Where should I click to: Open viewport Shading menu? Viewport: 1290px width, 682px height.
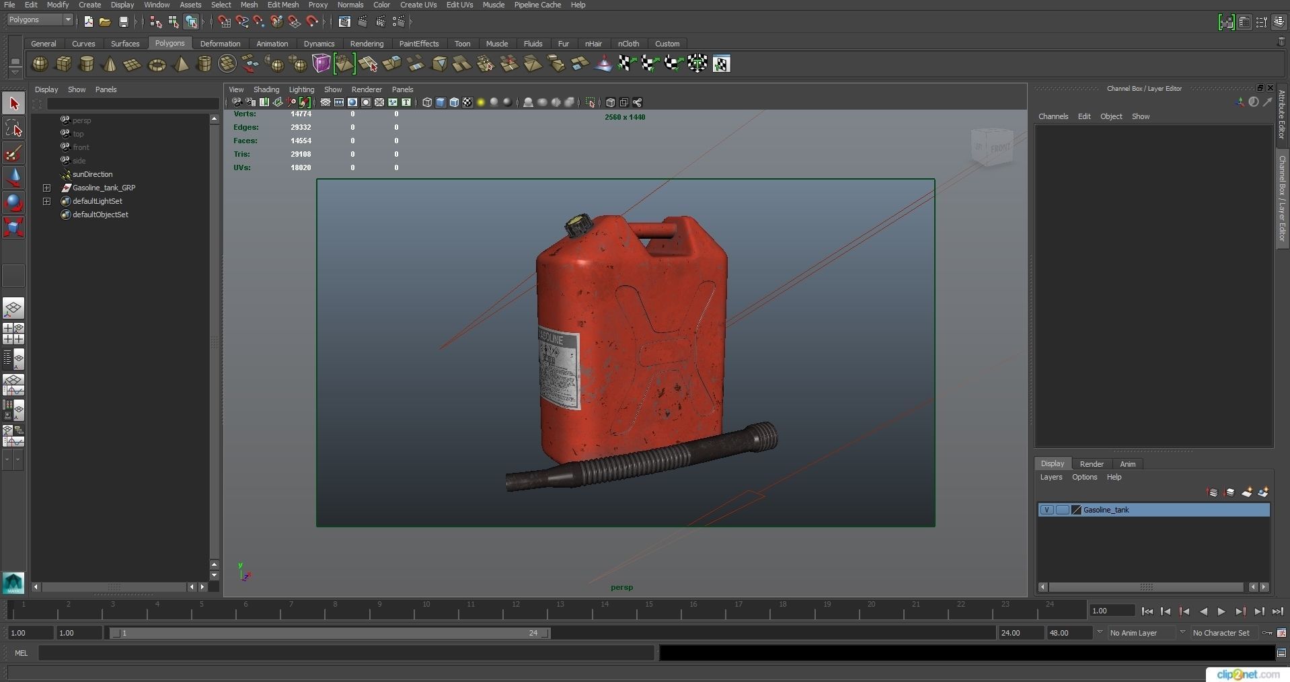266,89
